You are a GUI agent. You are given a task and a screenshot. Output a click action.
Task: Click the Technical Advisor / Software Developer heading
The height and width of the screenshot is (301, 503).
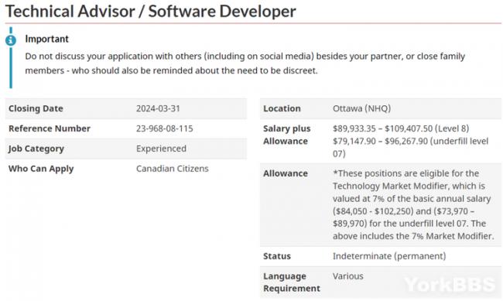tap(151, 12)
